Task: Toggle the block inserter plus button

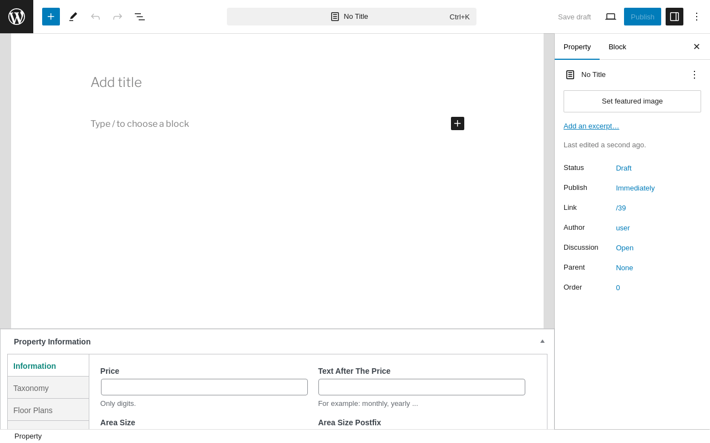Action: pos(51,17)
